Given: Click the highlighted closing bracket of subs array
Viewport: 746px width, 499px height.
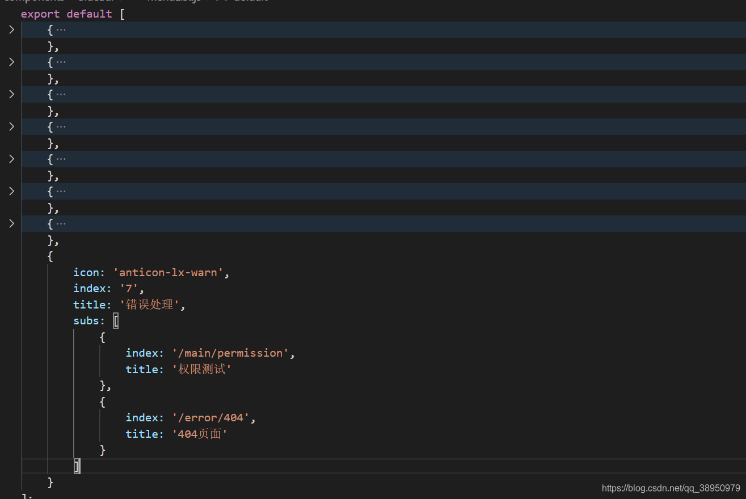Looking at the screenshot, I should 77,466.
